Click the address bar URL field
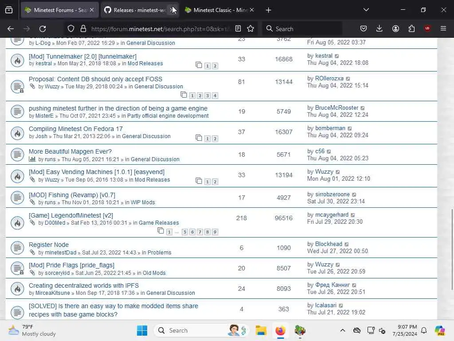This screenshot has width=454, height=341. [x=160, y=29]
